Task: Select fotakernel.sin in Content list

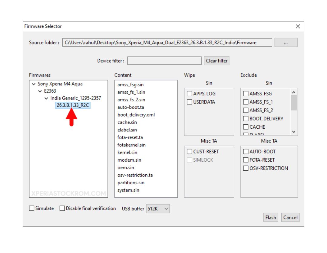Action: point(132,145)
